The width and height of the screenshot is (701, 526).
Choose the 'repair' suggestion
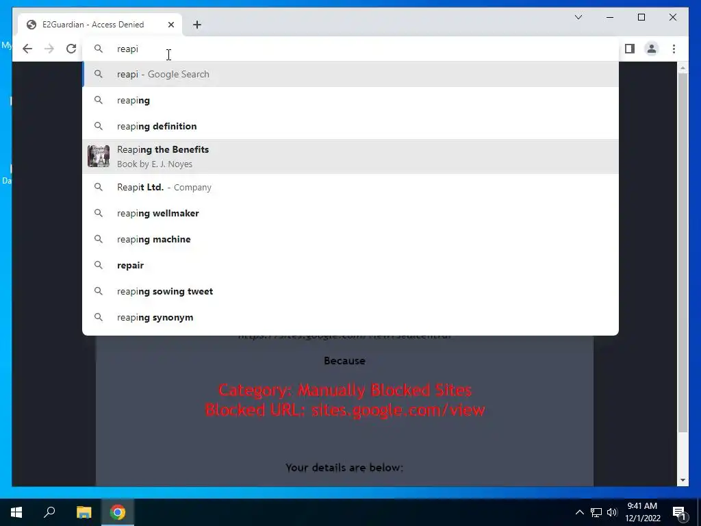(350, 265)
